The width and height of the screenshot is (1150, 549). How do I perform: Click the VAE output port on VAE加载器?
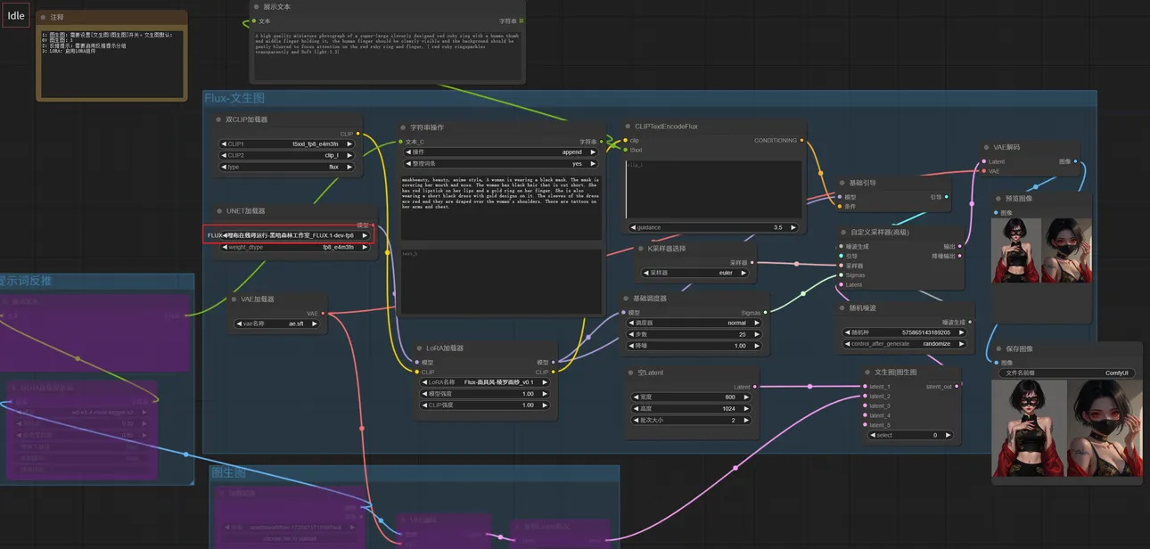324,314
